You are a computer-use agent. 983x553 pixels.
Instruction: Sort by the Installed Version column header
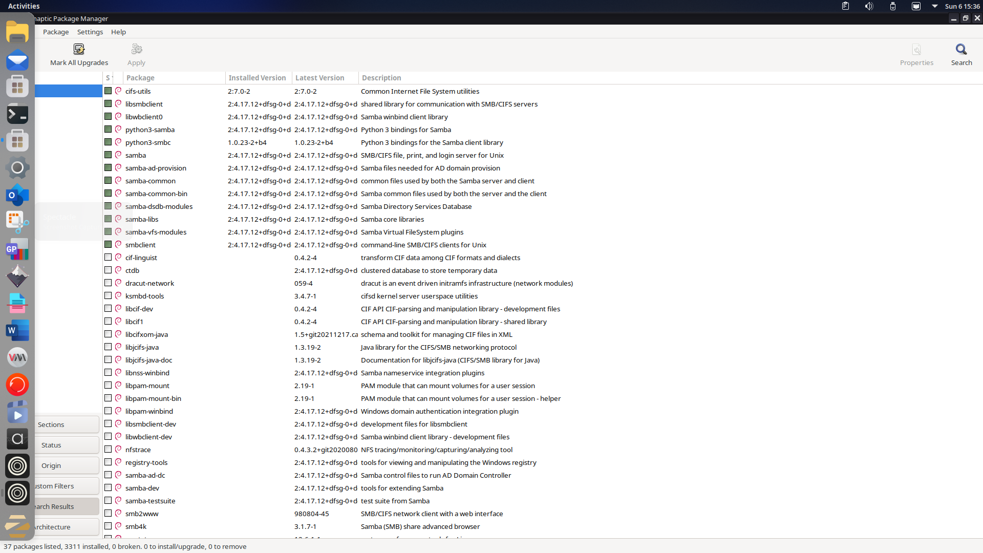pyautogui.click(x=259, y=78)
